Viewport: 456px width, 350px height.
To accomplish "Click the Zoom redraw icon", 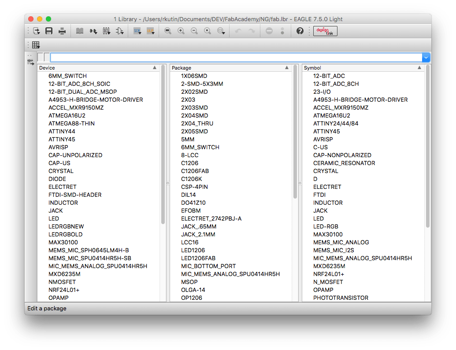I will pos(208,31).
